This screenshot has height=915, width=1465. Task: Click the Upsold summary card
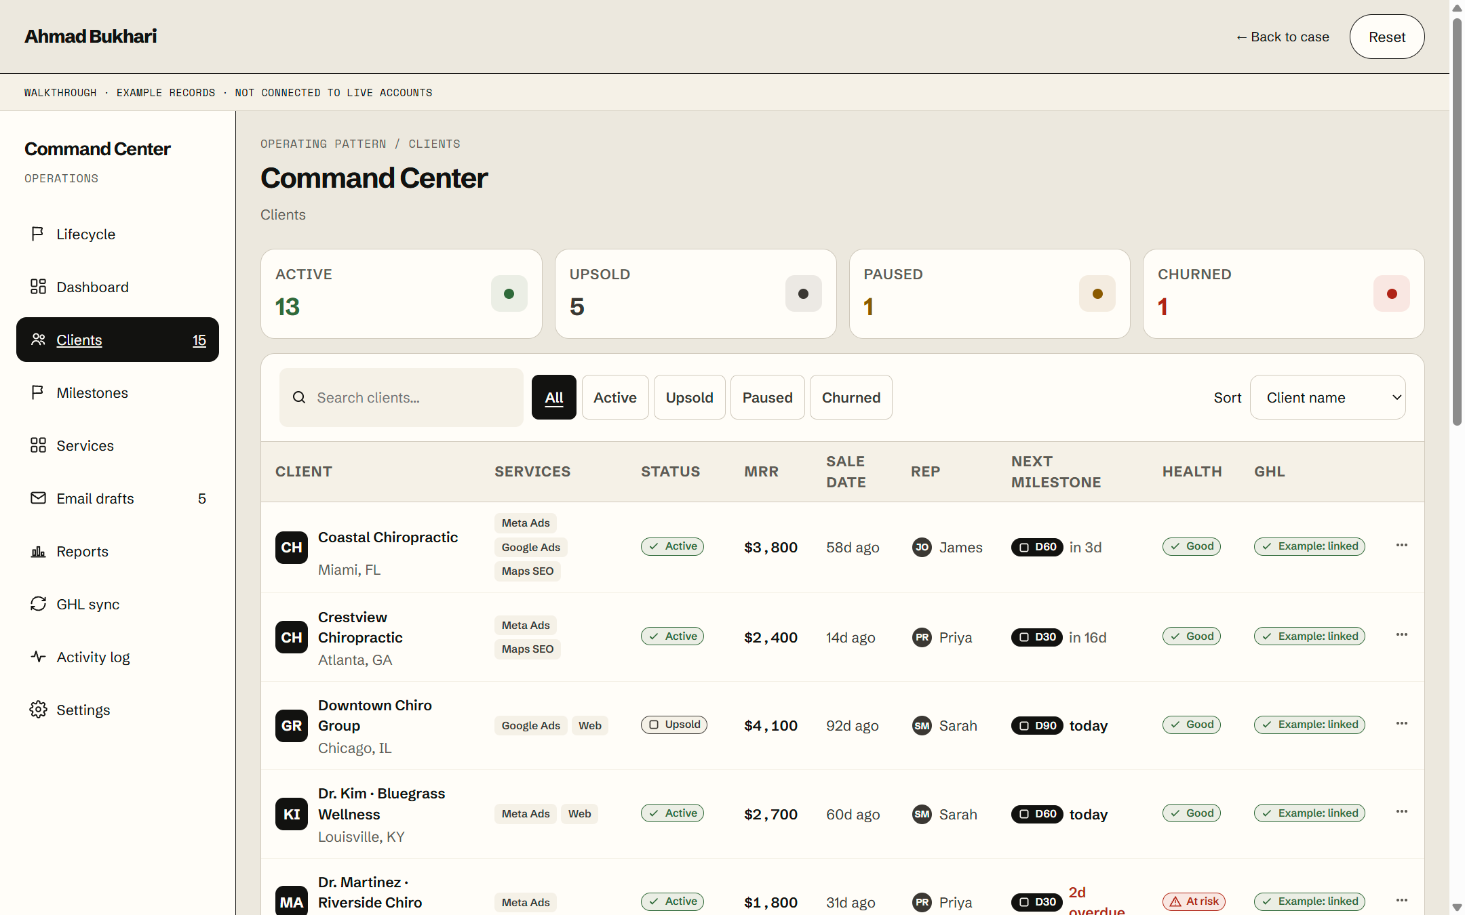(695, 293)
